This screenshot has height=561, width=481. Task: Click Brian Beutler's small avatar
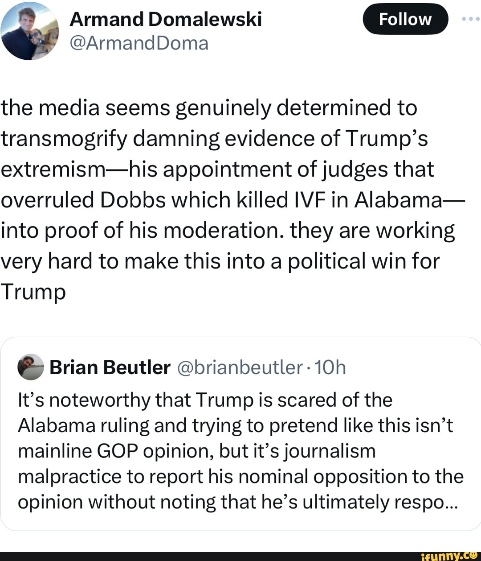[30, 367]
